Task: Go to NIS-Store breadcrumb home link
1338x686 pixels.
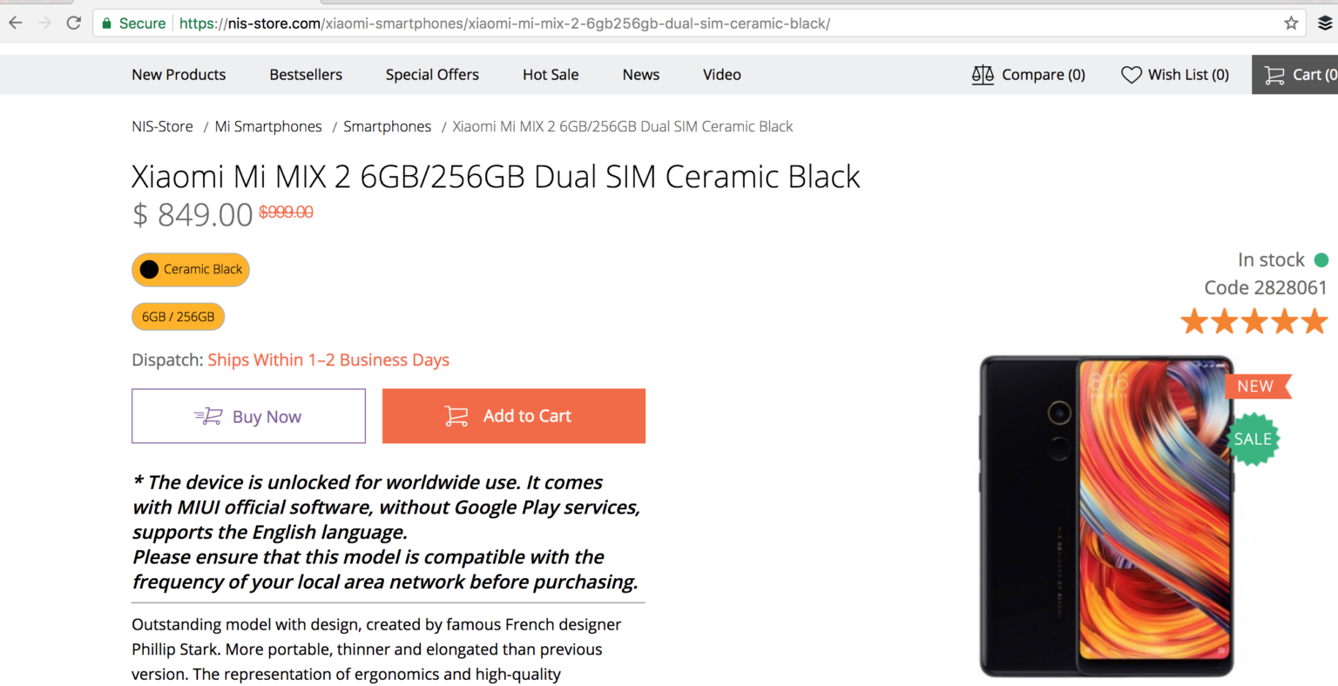Action: pyautogui.click(x=162, y=126)
